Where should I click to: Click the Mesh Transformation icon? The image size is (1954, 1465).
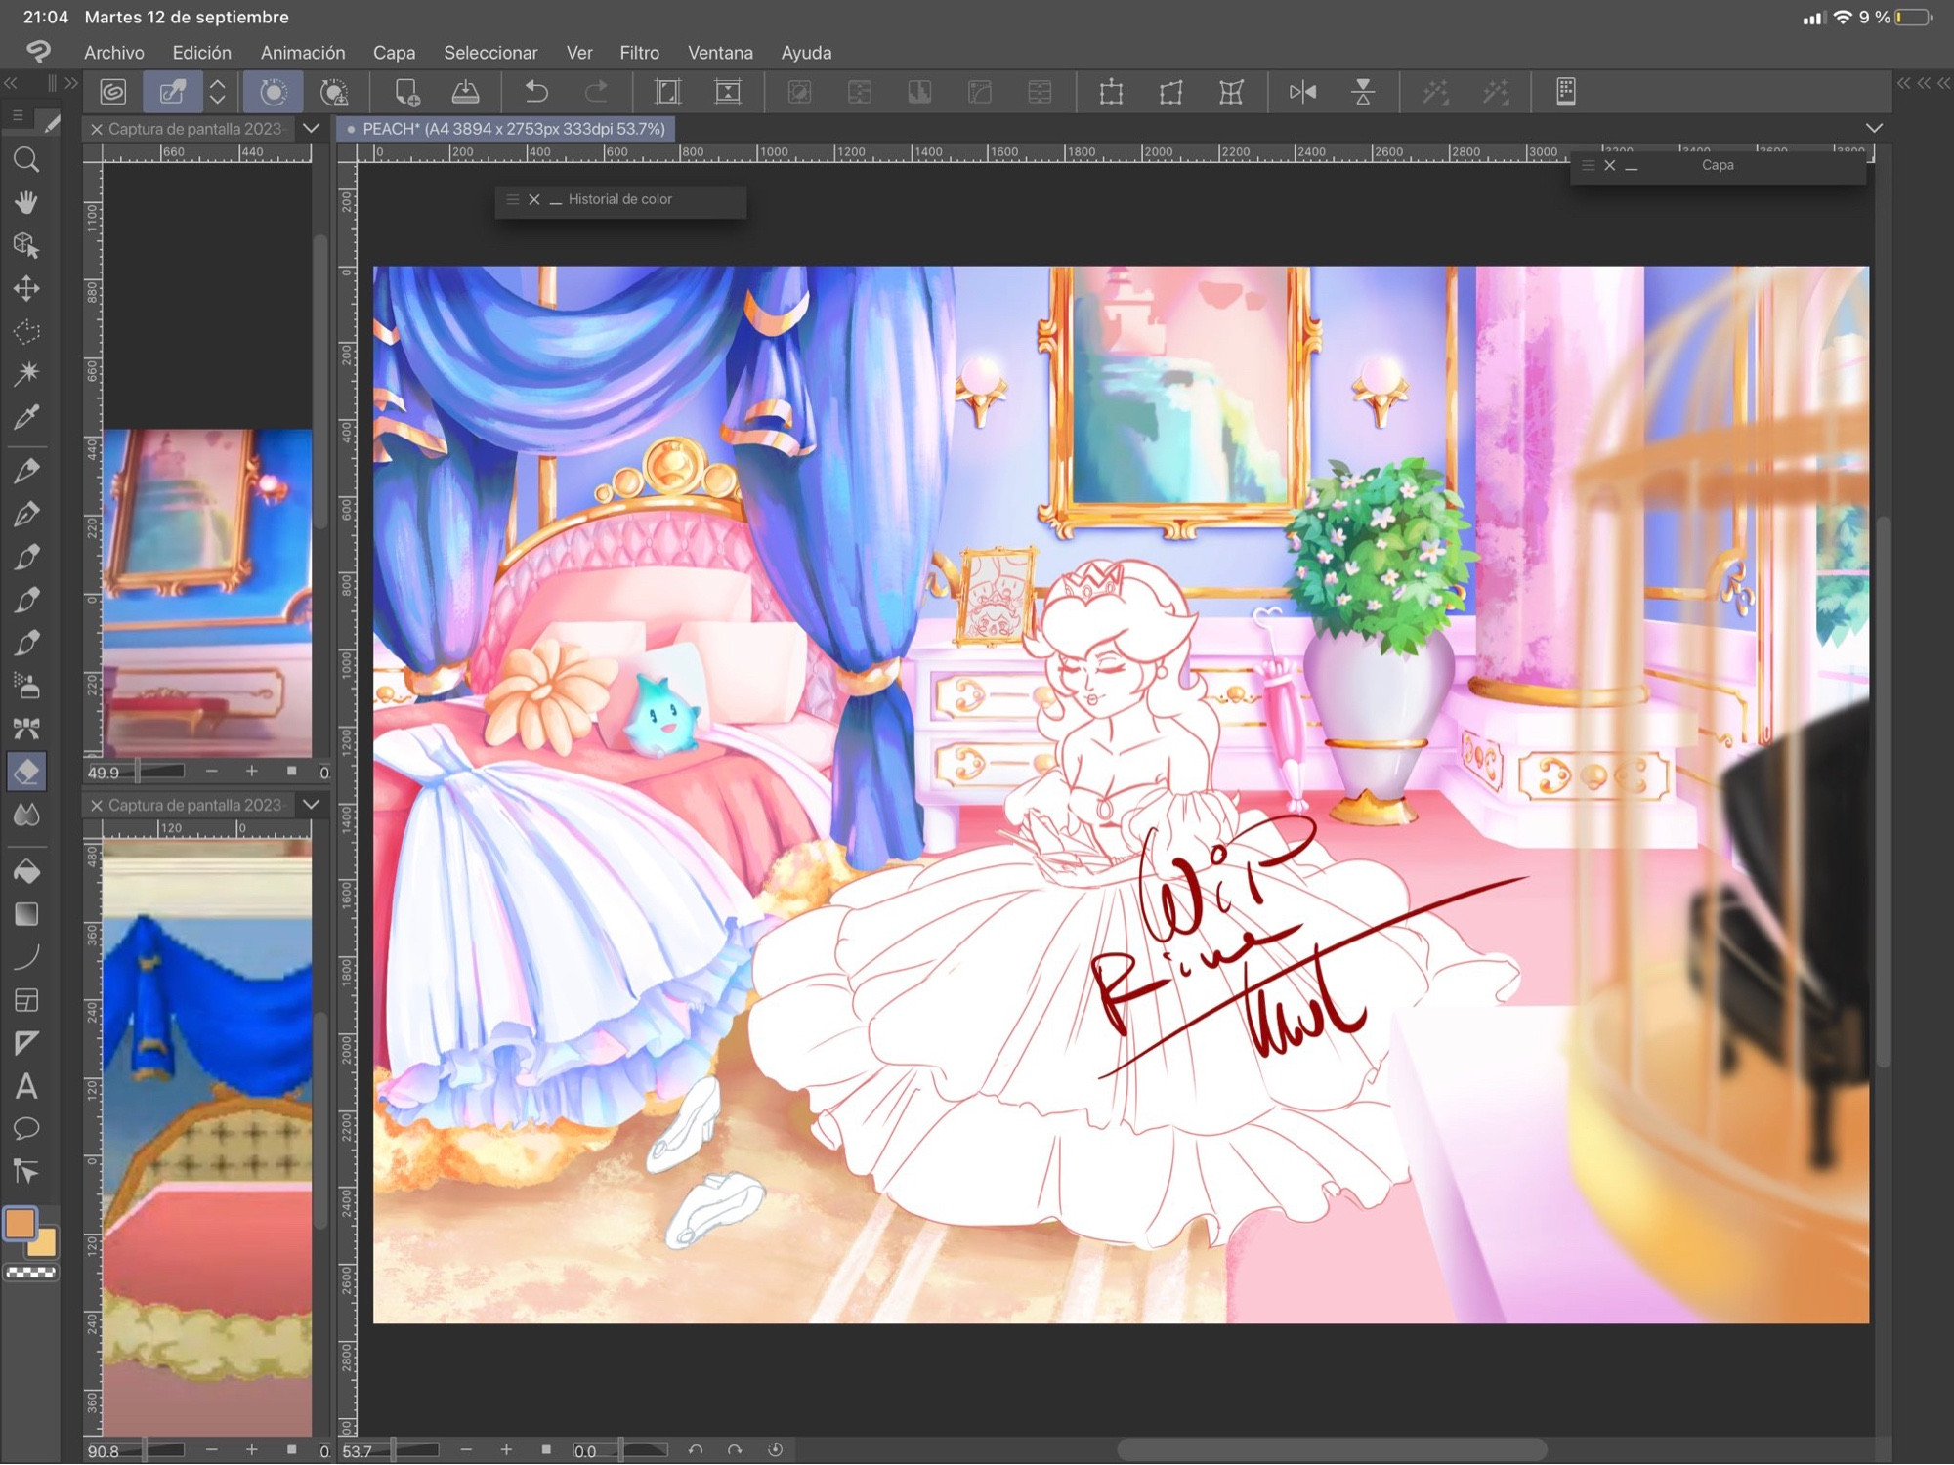[x=1231, y=92]
